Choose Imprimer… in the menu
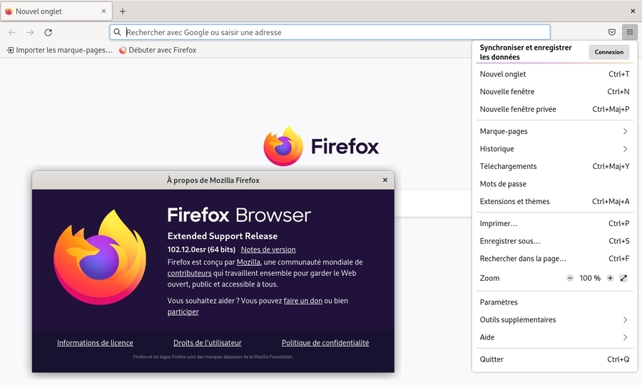Image resolution: width=642 pixels, height=385 pixels. [x=554, y=223]
